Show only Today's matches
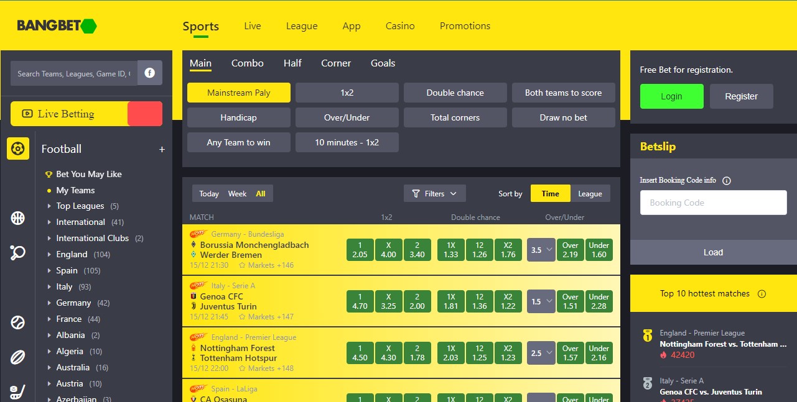The image size is (797, 402). pos(209,194)
